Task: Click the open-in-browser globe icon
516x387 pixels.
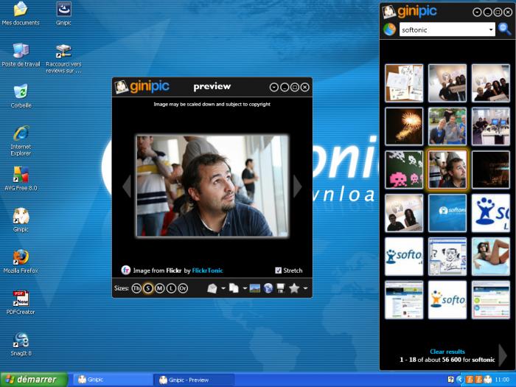Action: coord(268,289)
